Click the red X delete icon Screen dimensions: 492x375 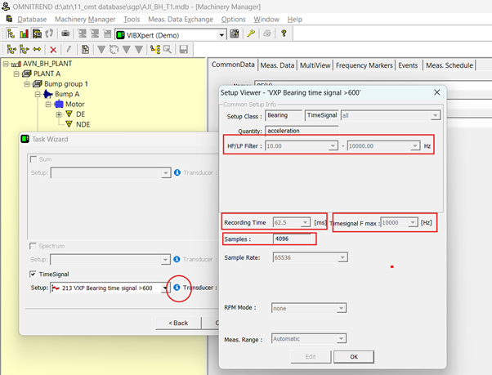pos(53,50)
